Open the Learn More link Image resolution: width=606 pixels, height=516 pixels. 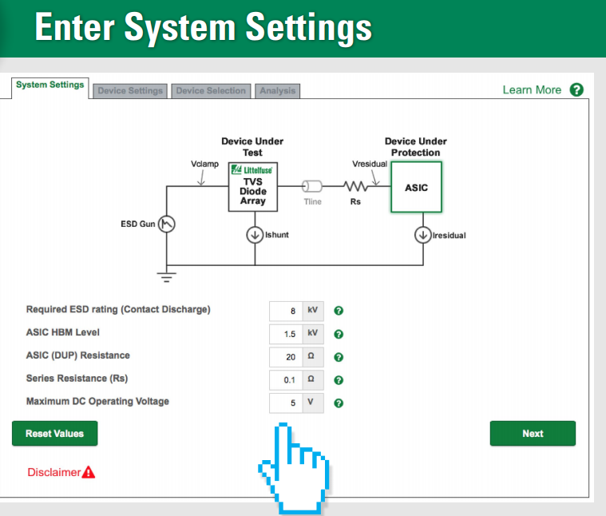click(532, 90)
